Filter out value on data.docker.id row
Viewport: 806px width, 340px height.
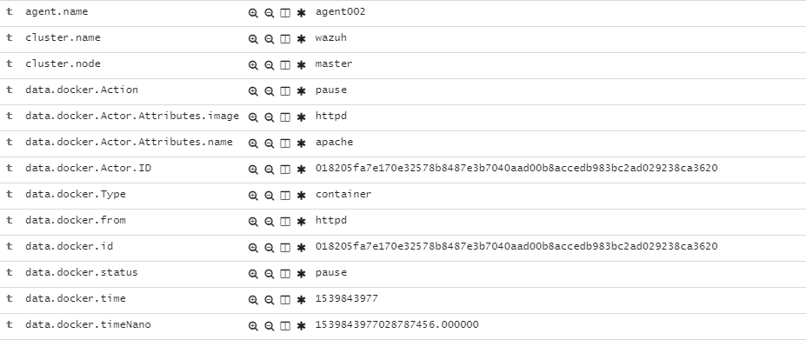[269, 248]
